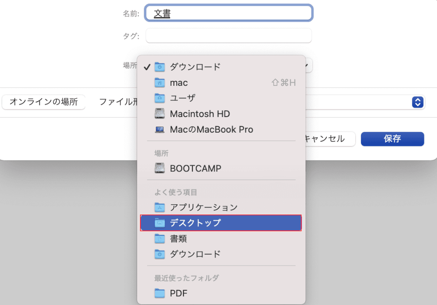Click the PDF folder icon
Image resolution: width=437 pixels, height=305 pixels.
(x=160, y=293)
